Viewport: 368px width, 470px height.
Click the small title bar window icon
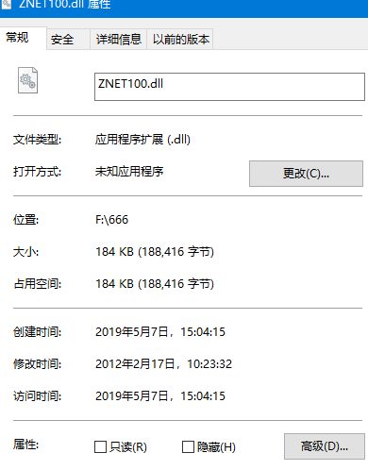(6, 4)
